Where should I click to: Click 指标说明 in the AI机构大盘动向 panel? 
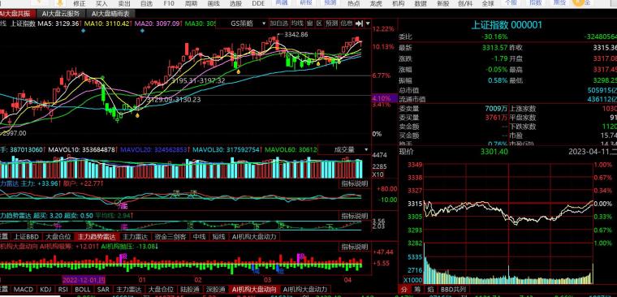point(354,247)
